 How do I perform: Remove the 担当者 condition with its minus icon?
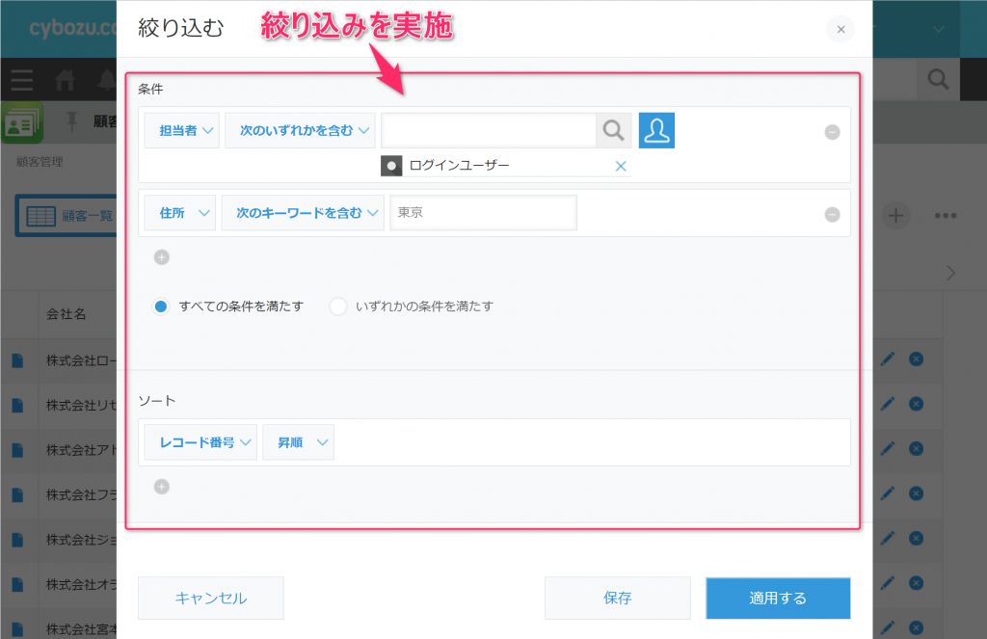tap(832, 132)
